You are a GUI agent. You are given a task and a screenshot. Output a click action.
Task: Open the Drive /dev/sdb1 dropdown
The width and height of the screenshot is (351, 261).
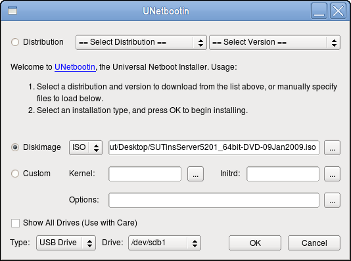(x=164, y=243)
